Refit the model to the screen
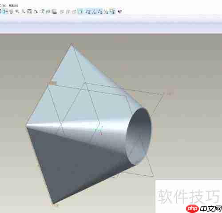 coord(29,12)
